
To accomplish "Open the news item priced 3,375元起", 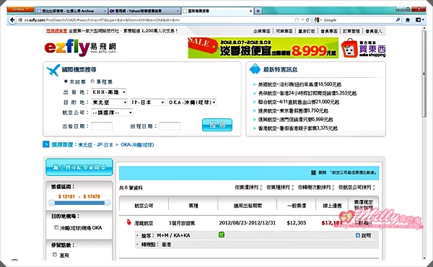I will click(297, 128).
